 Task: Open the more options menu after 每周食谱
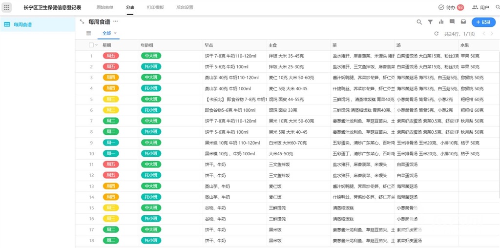[116, 21]
